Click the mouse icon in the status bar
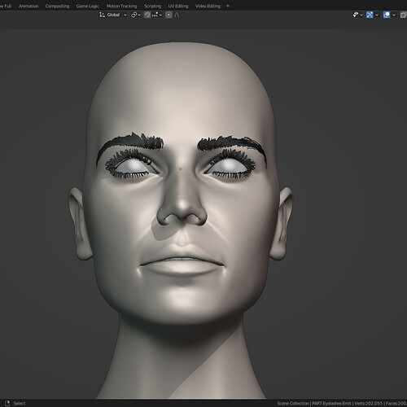Screen dimensions: 407x407 (7, 403)
